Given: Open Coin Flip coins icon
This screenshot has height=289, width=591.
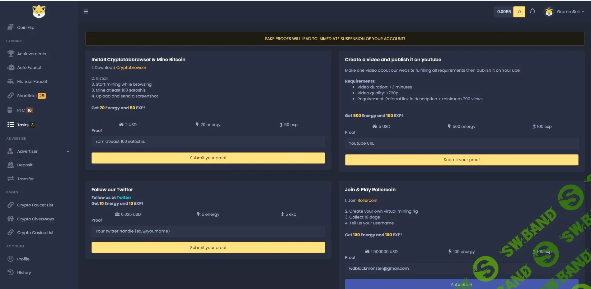Looking at the screenshot, I should (11, 27).
